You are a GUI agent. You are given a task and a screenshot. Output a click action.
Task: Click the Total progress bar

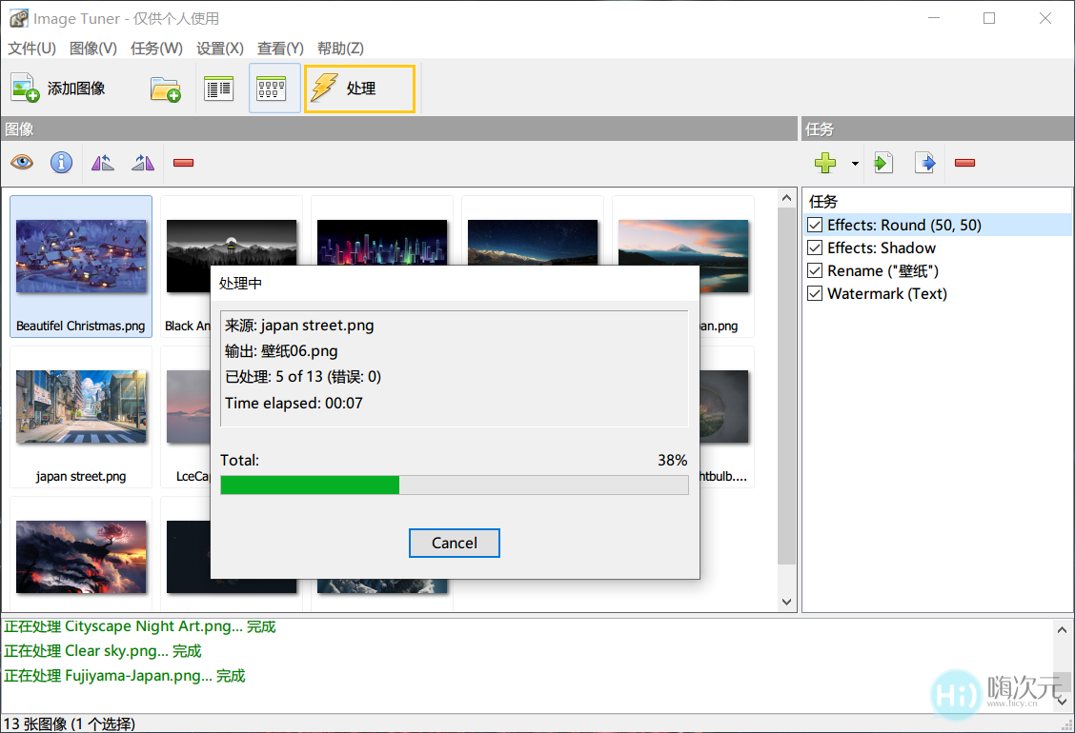pyautogui.click(x=455, y=485)
